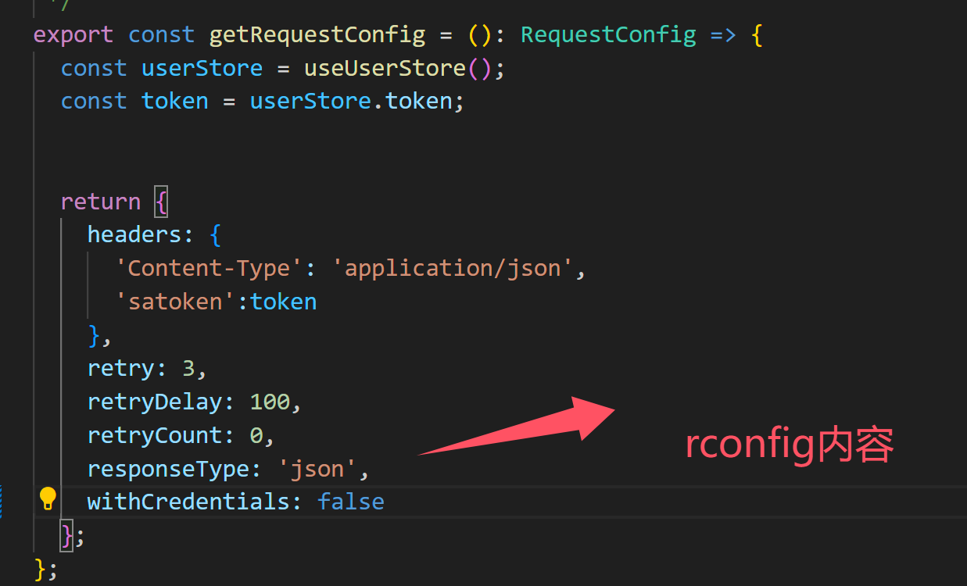
Task: Click the opening brace after headers:
Action: [215, 234]
